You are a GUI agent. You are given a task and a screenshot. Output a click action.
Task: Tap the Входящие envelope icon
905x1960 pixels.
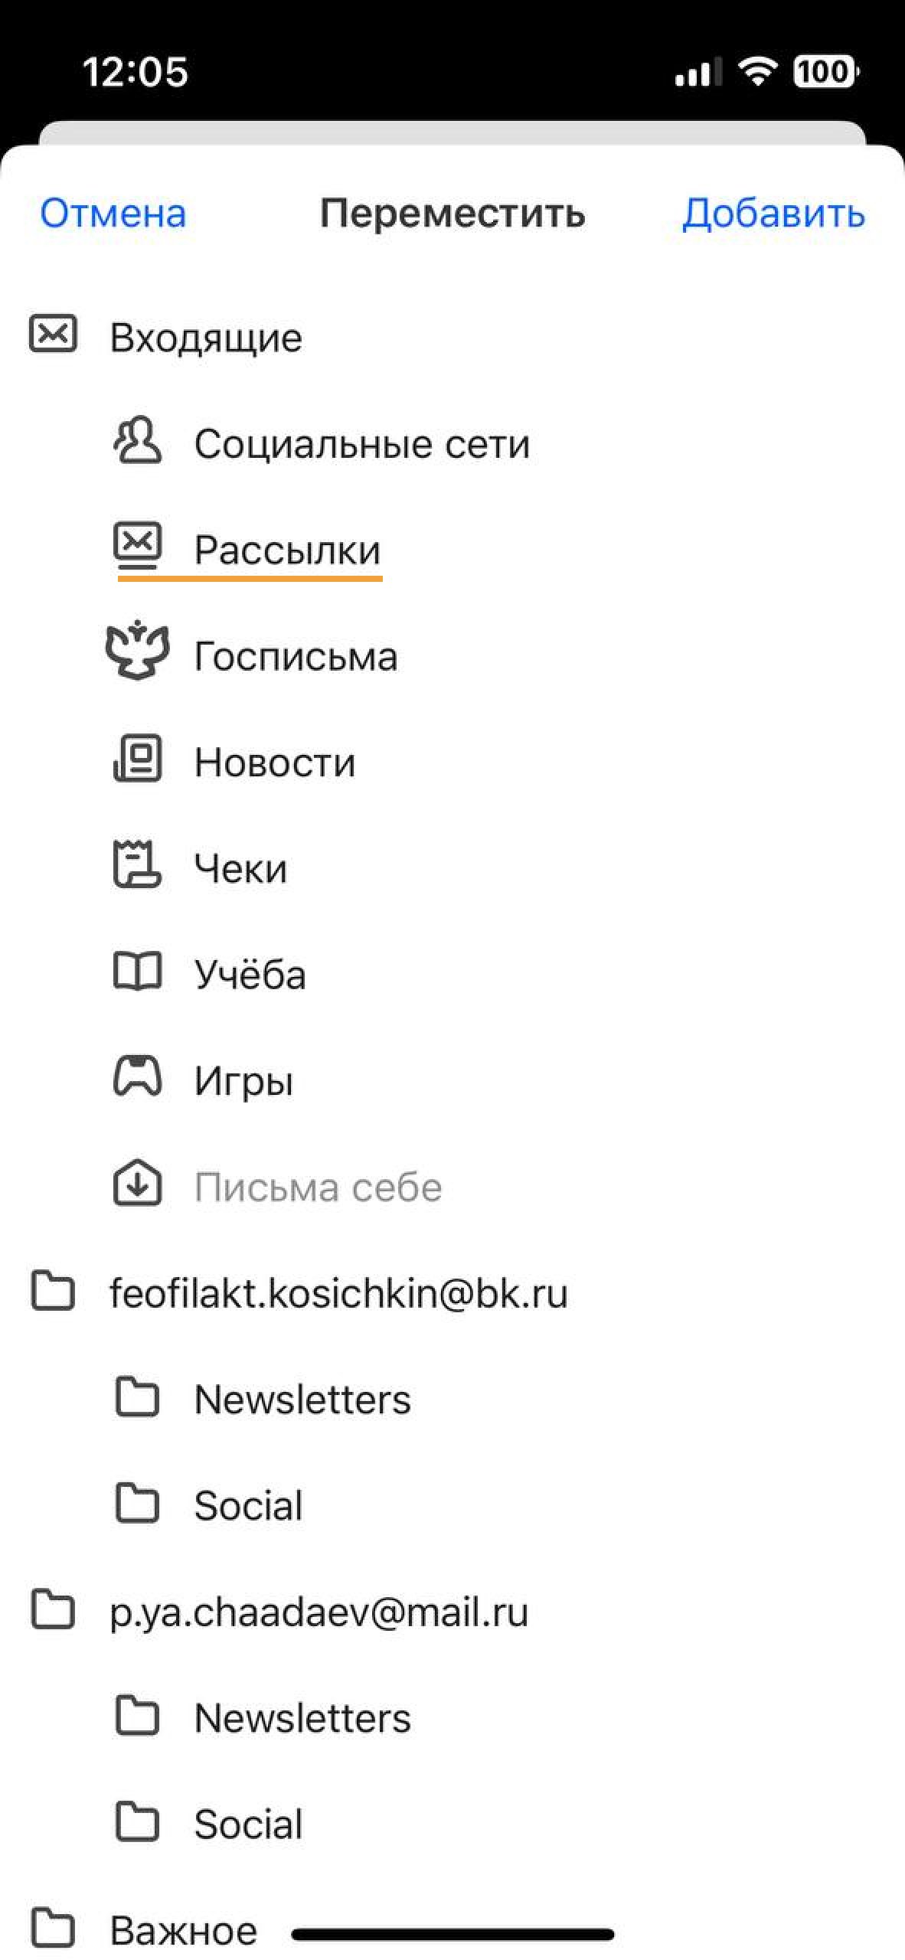click(x=53, y=334)
